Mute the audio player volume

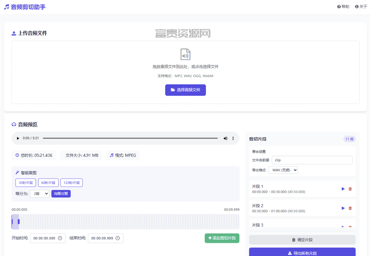pos(225,139)
